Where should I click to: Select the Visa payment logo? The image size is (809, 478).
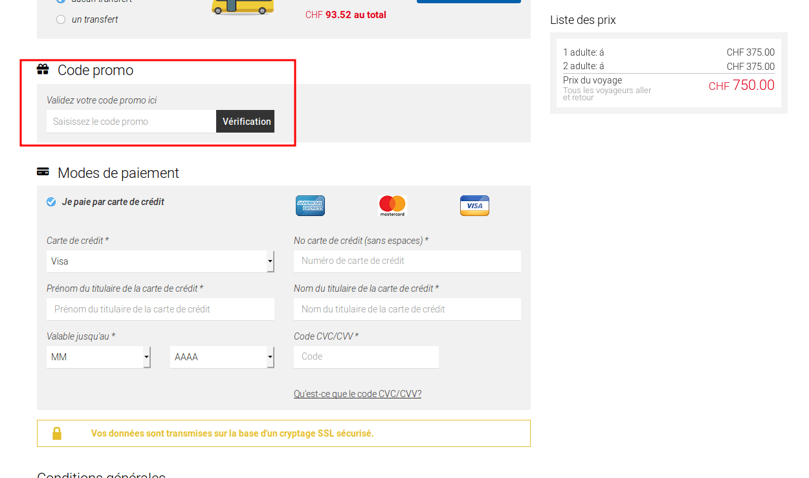coord(474,205)
